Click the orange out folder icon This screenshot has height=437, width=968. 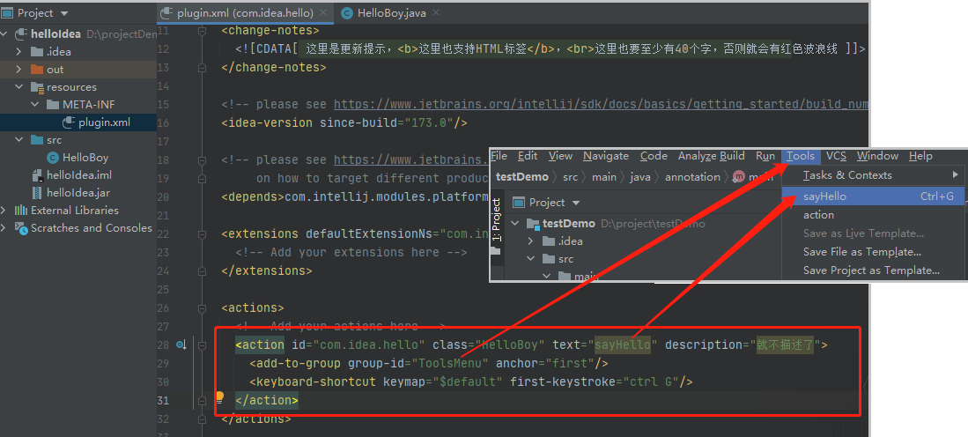click(x=37, y=69)
